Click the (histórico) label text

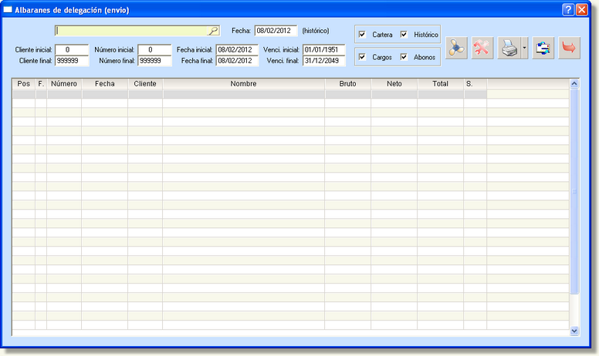(316, 31)
